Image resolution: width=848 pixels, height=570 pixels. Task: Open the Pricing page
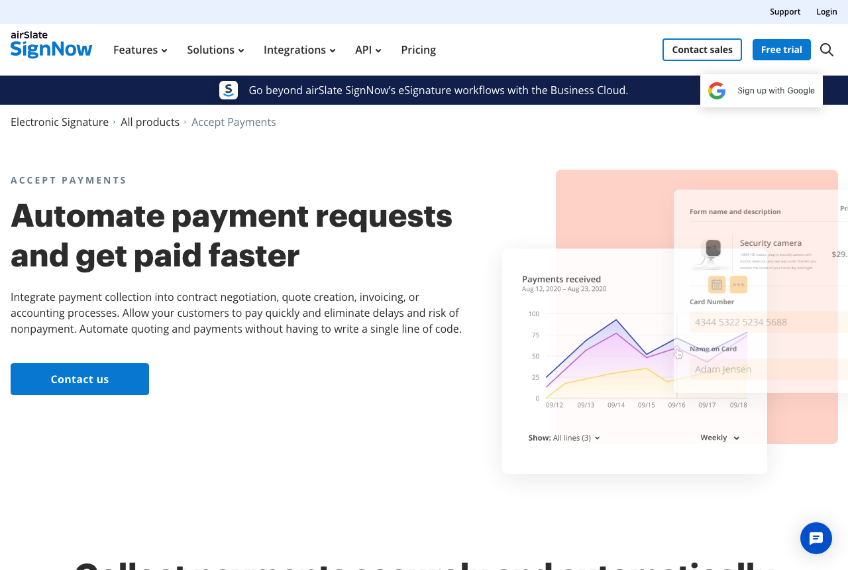point(419,50)
